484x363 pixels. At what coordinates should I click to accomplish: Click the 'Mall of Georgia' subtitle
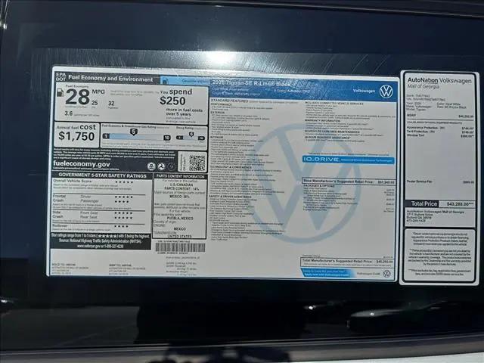click(423, 87)
